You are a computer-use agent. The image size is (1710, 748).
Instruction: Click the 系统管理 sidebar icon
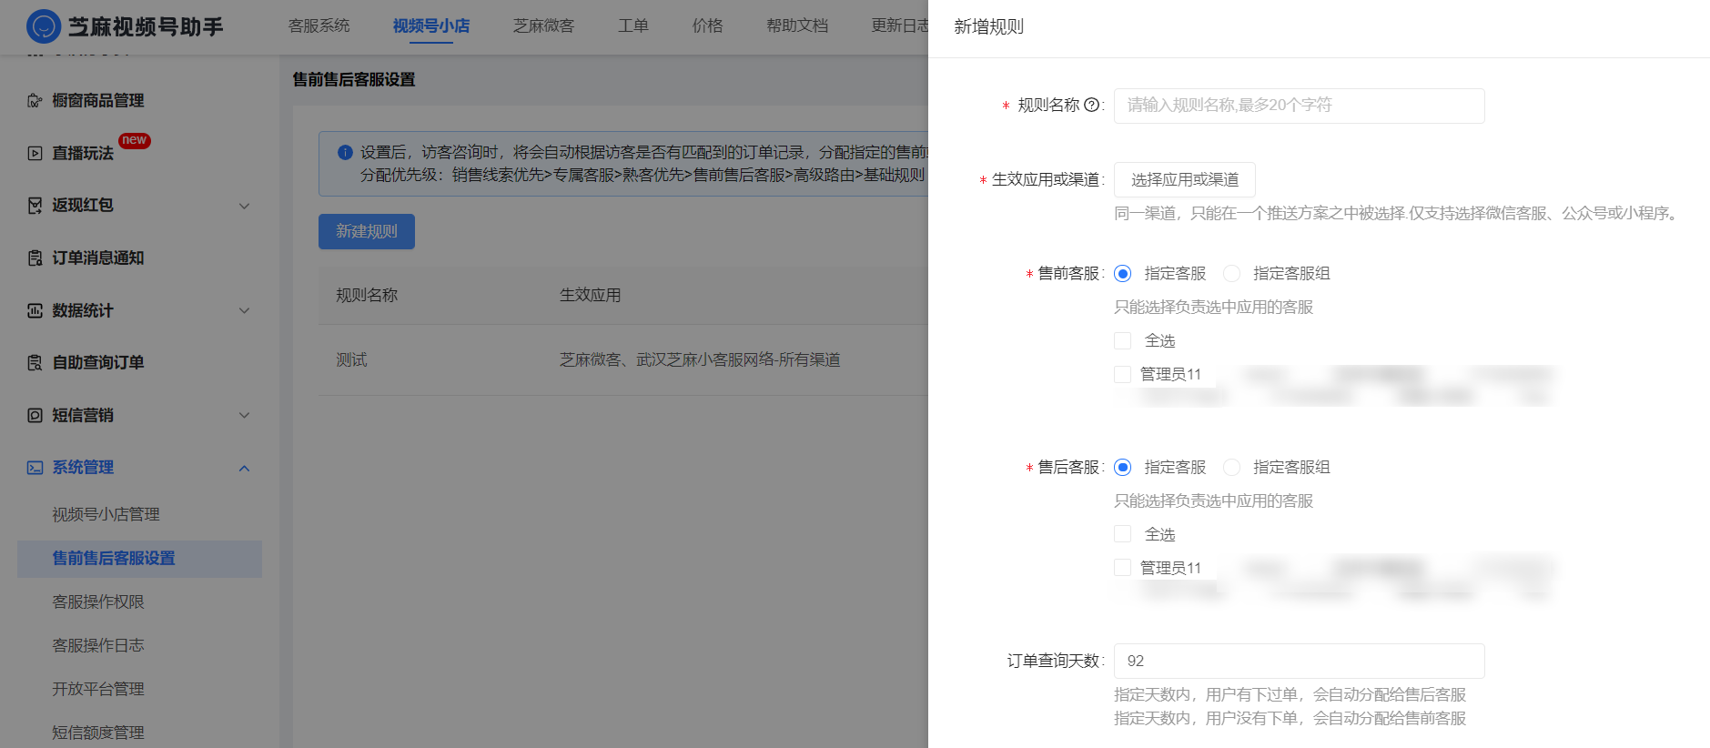[x=35, y=468]
